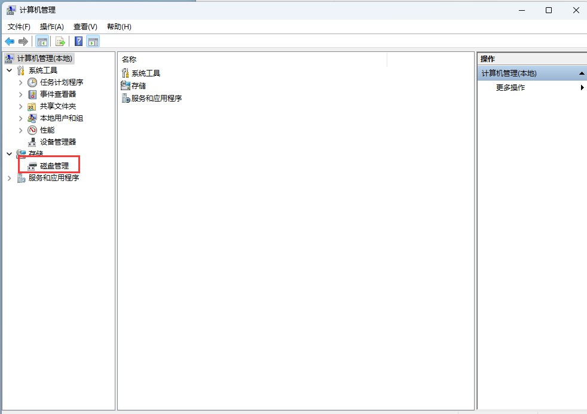Select 磁盘管理 (Disk Management) in the tree

coord(54,165)
